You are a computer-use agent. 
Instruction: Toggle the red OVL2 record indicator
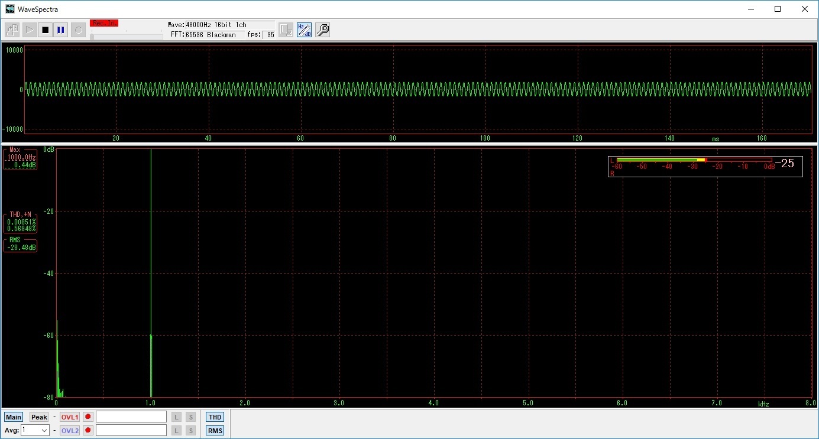[88, 430]
